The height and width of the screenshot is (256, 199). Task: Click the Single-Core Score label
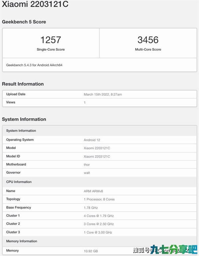pos(51,50)
